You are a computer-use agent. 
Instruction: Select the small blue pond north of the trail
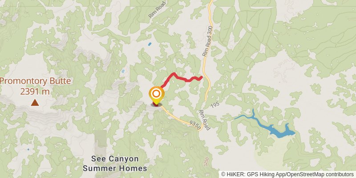150,44
